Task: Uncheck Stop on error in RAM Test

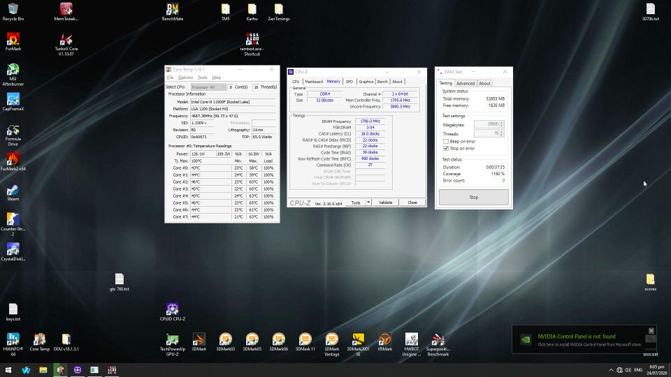Action: (446, 148)
